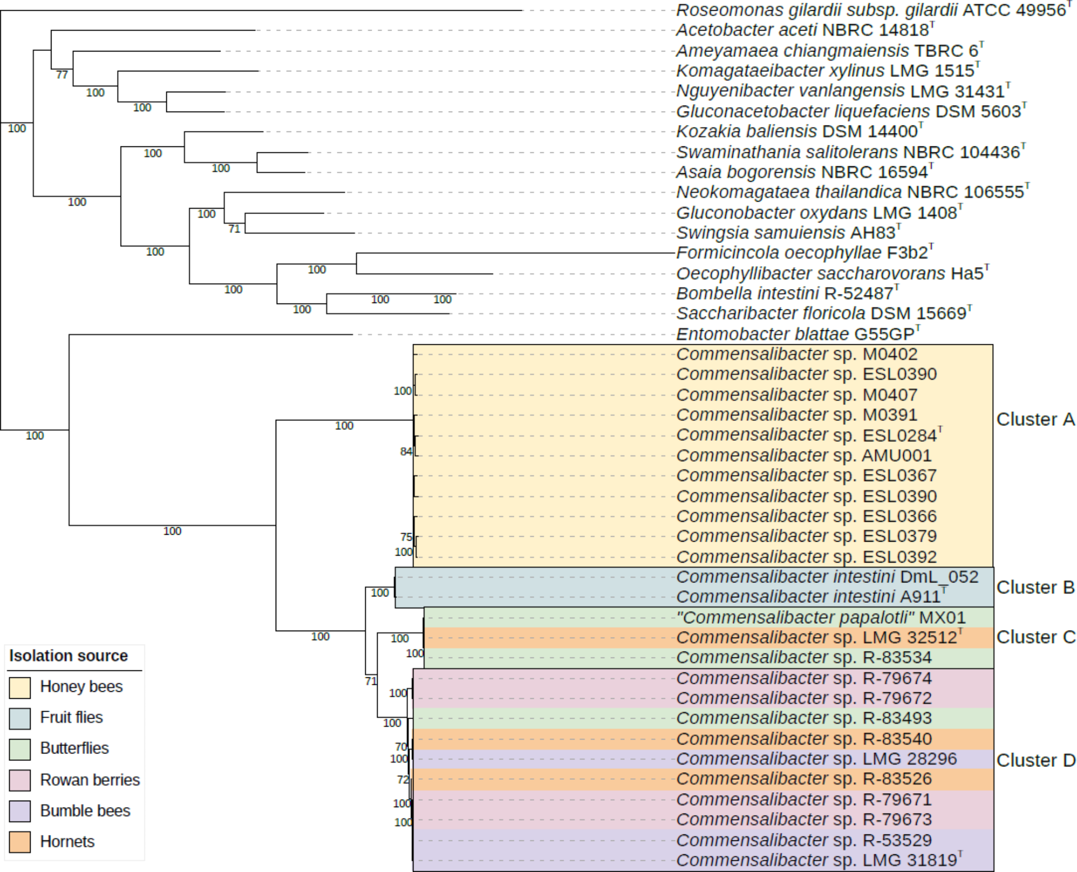Click the Acetobacter aceti NBRC 14818 label
The width and height of the screenshot is (1077, 872).
(x=806, y=29)
